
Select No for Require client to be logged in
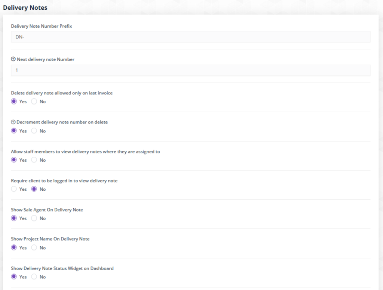click(x=34, y=189)
